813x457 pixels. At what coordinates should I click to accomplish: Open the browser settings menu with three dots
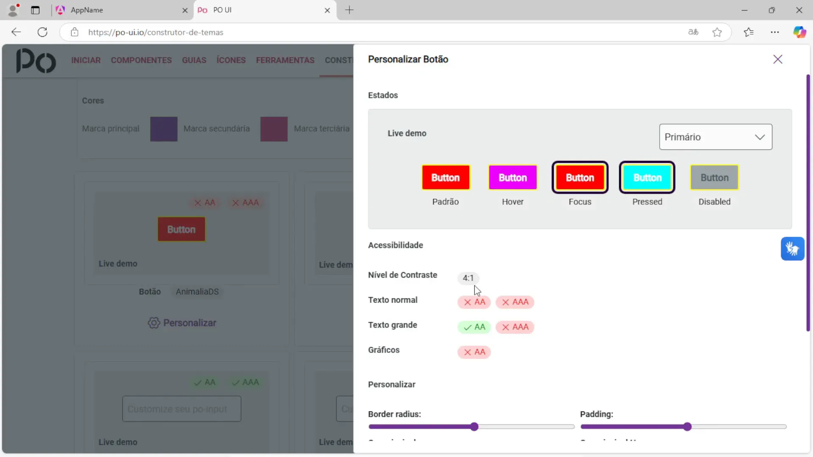pos(775,32)
